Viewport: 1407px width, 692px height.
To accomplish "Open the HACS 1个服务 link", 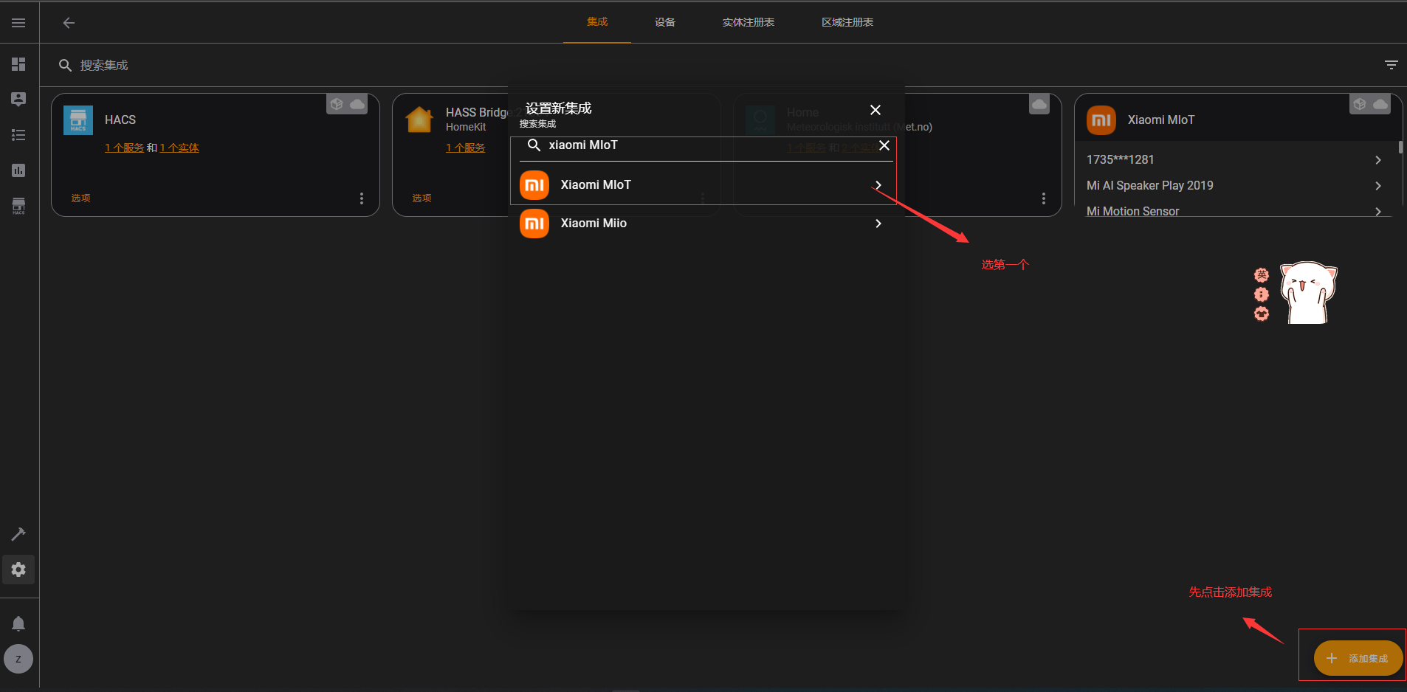I will tap(125, 148).
